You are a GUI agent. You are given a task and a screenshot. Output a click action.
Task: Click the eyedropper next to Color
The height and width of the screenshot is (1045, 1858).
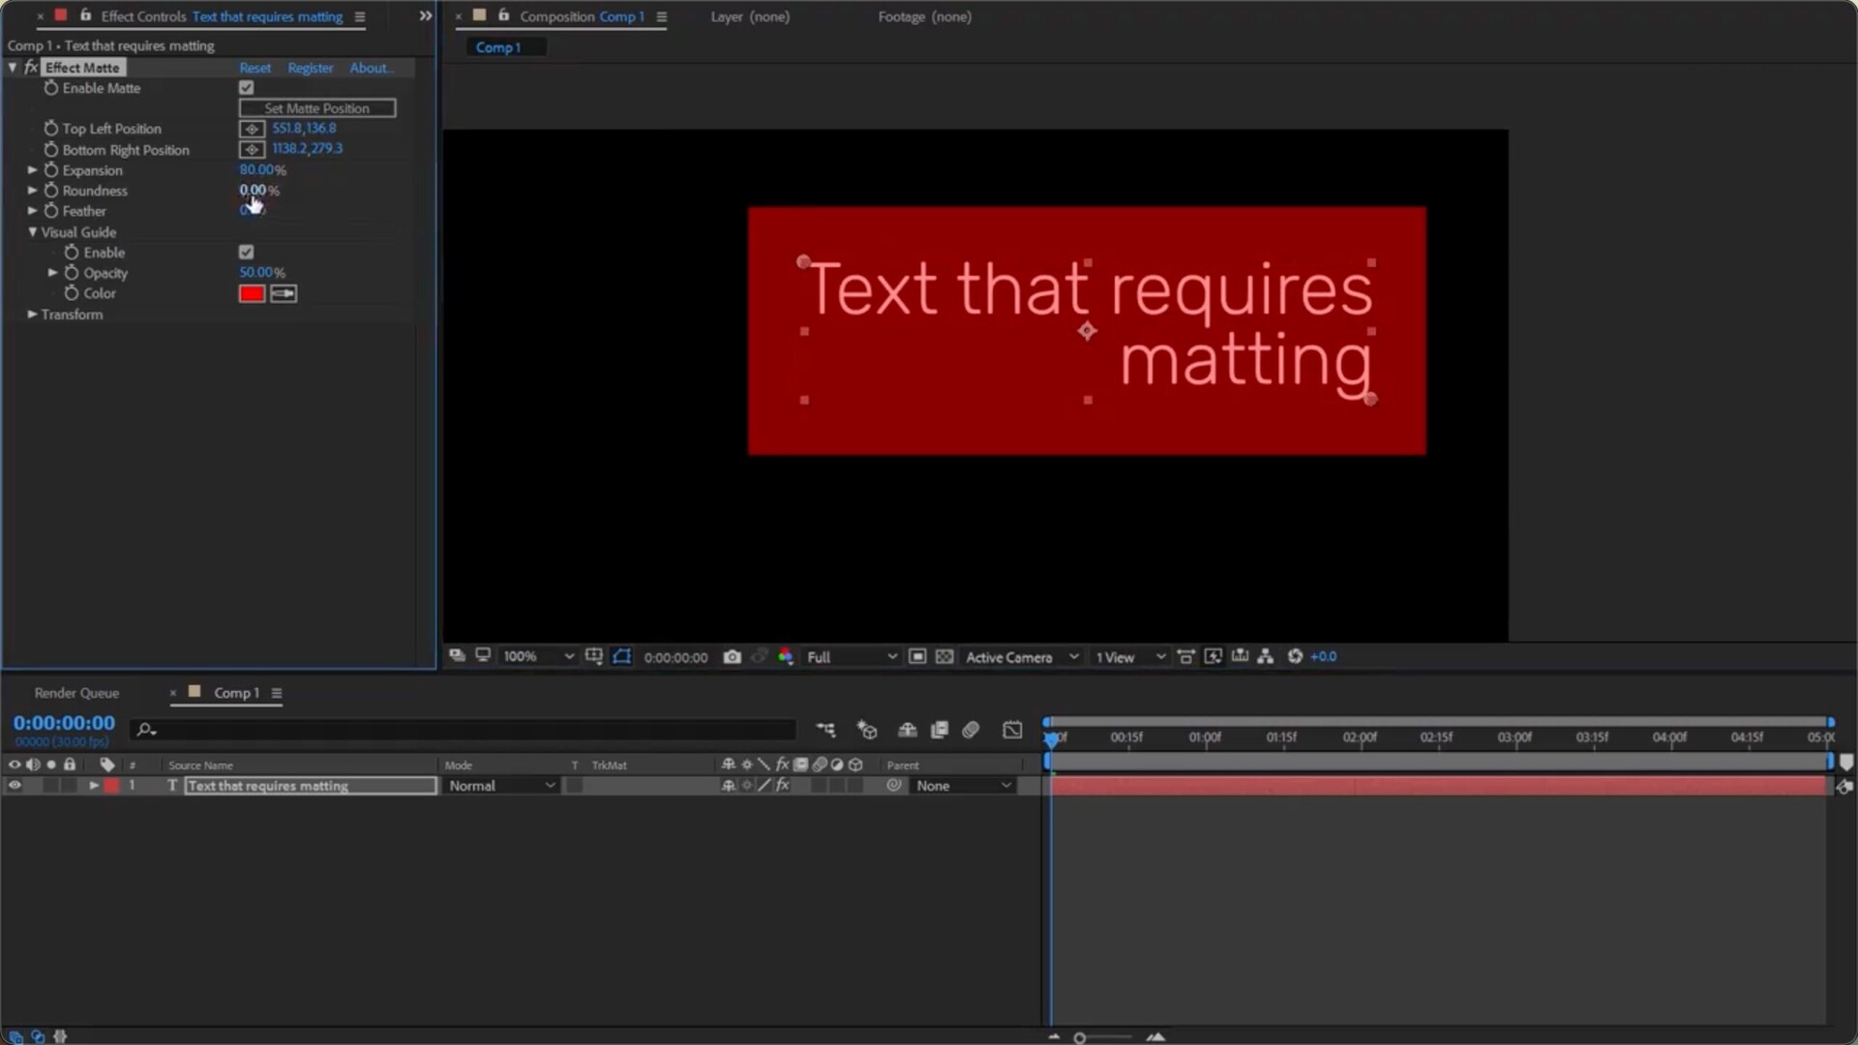click(x=284, y=293)
